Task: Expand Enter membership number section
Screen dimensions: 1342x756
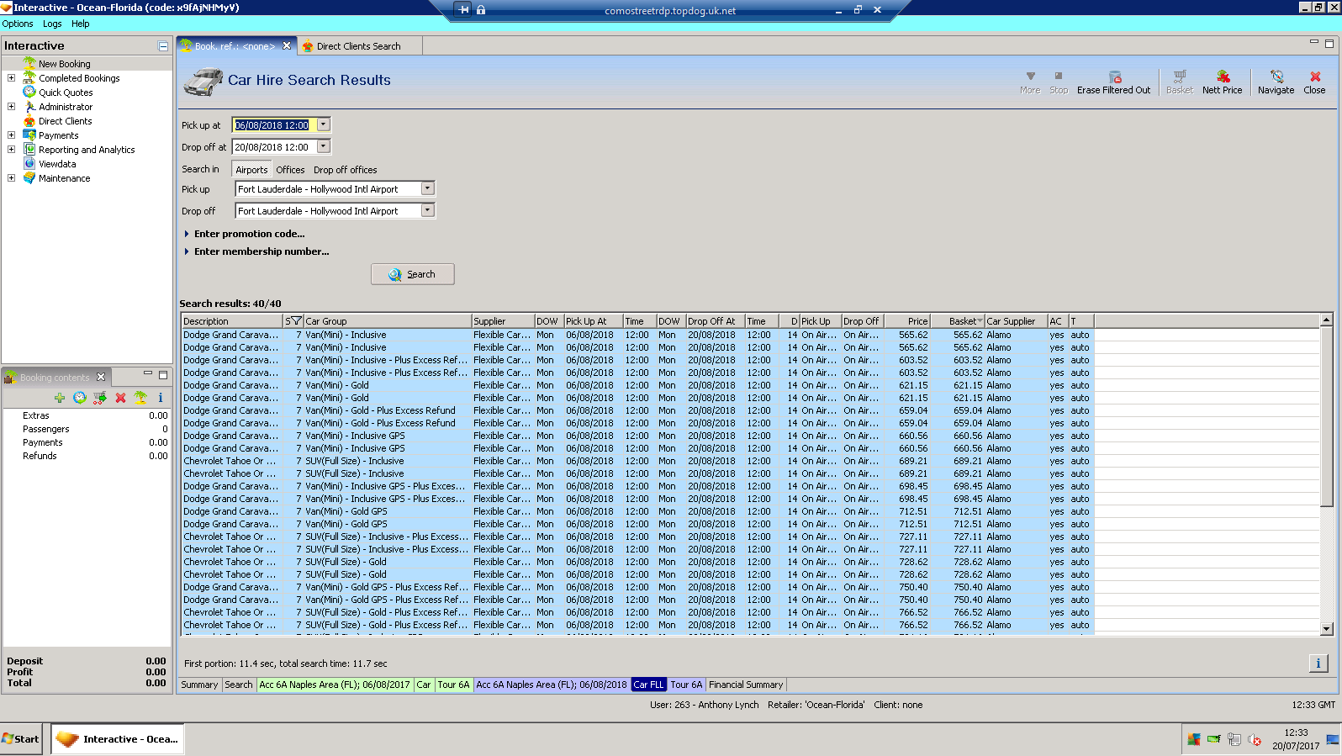Action: (x=187, y=251)
